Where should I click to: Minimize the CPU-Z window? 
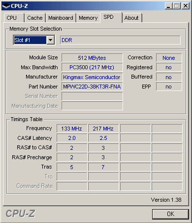tap(168, 6)
